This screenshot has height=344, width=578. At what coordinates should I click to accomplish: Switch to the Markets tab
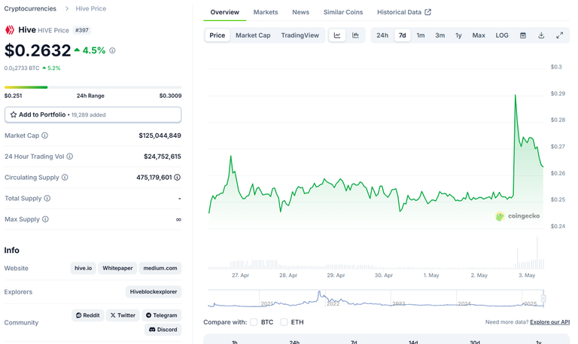click(266, 12)
